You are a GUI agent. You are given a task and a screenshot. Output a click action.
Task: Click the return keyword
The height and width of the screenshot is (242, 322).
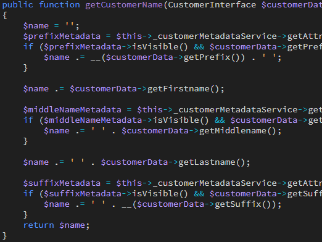[x=39, y=225]
